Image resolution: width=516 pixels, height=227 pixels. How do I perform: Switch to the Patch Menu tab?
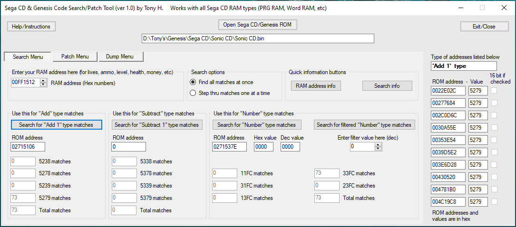[75, 57]
